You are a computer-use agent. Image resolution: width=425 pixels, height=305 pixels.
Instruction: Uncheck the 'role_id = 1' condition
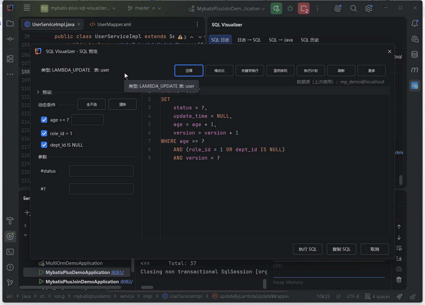coord(44,133)
